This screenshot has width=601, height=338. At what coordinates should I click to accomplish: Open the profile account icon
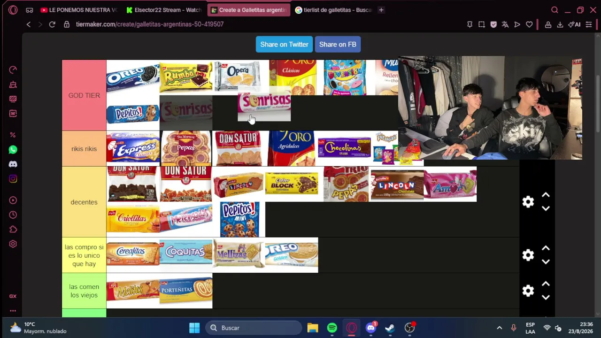tap(548, 24)
